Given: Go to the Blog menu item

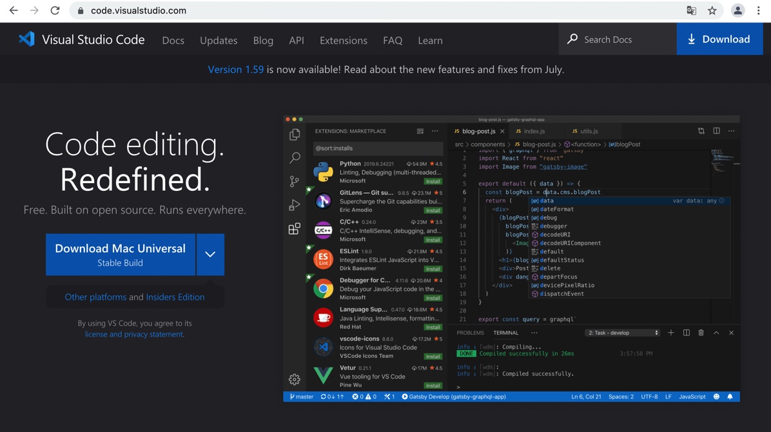Looking at the screenshot, I should click(x=263, y=41).
